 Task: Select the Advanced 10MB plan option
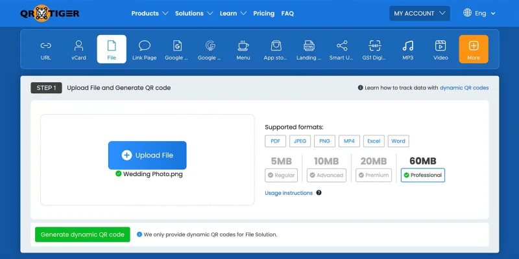point(326,175)
